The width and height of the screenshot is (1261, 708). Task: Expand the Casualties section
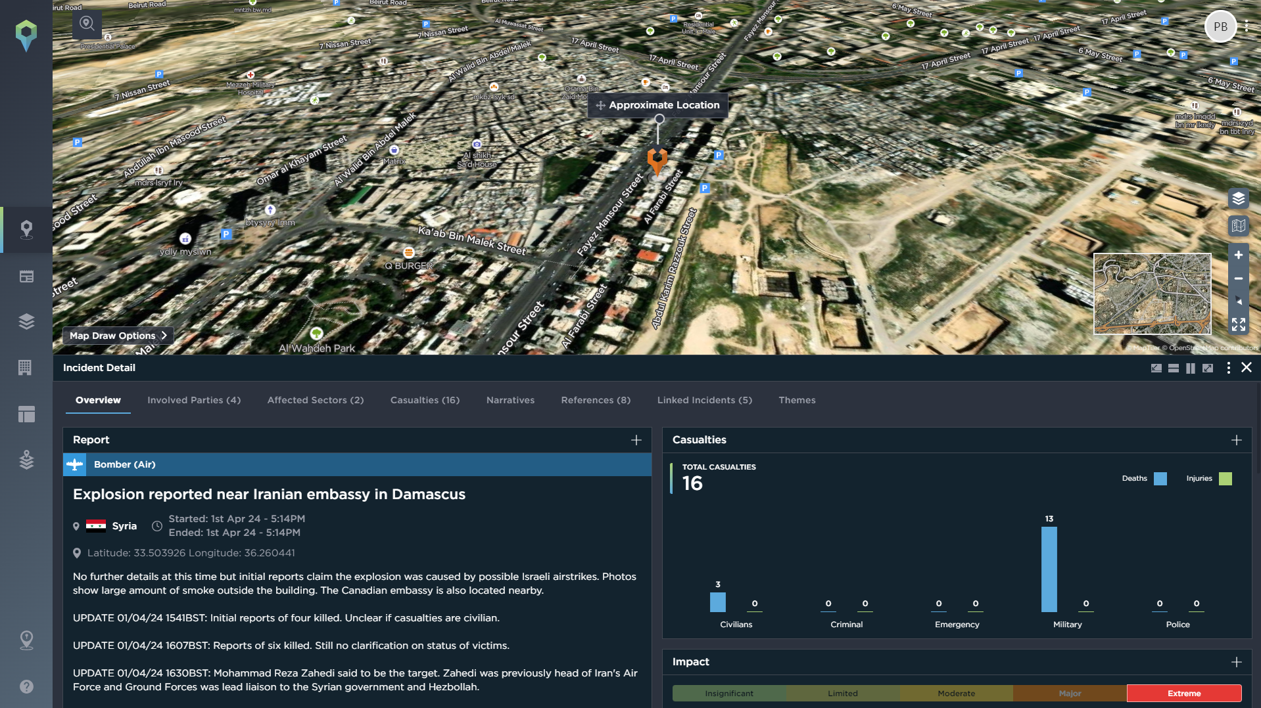(1237, 440)
